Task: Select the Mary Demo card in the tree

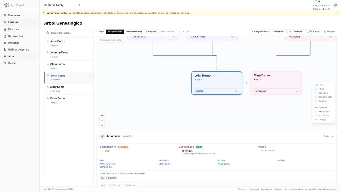Action: [x=276, y=83]
